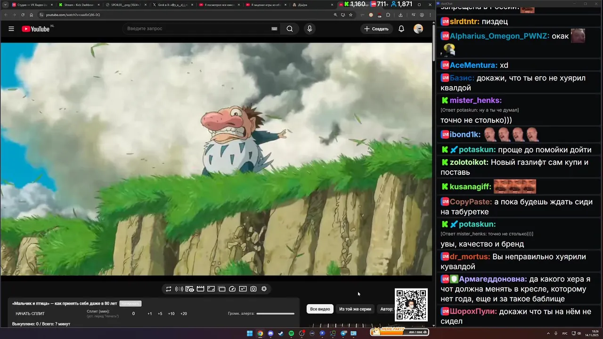Select the Из той же серии chip
603x339 pixels.
point(355,309)
